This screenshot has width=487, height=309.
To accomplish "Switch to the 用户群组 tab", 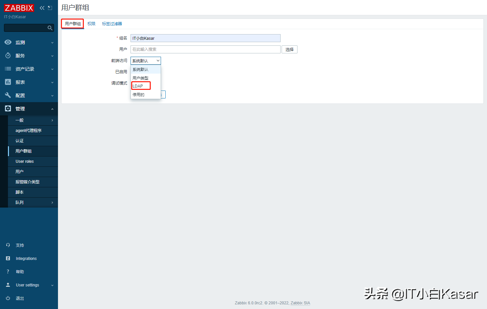I will pyautogui.click(x=73, y=24).
